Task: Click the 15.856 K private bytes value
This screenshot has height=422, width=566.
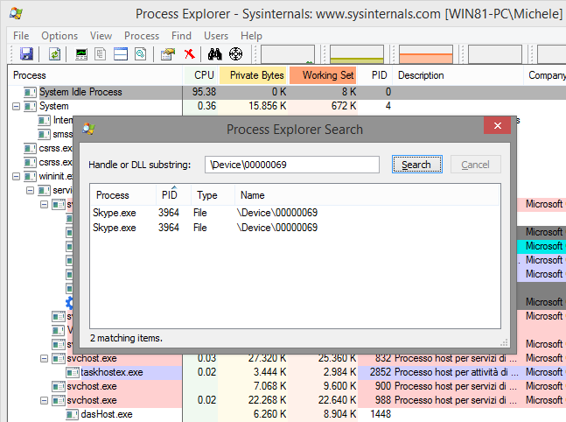Action: [x=268, y=106]
